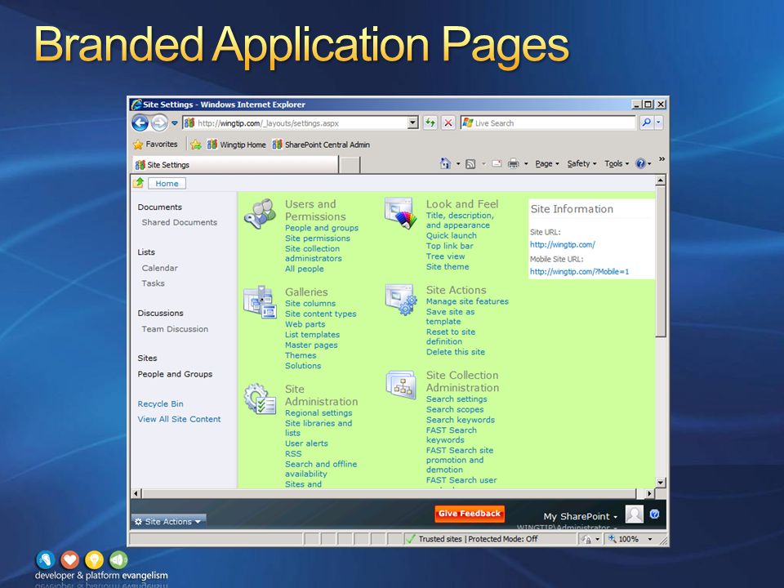Open Favorites star button
This screenshot has height=588, width=784.
(155, 145)
